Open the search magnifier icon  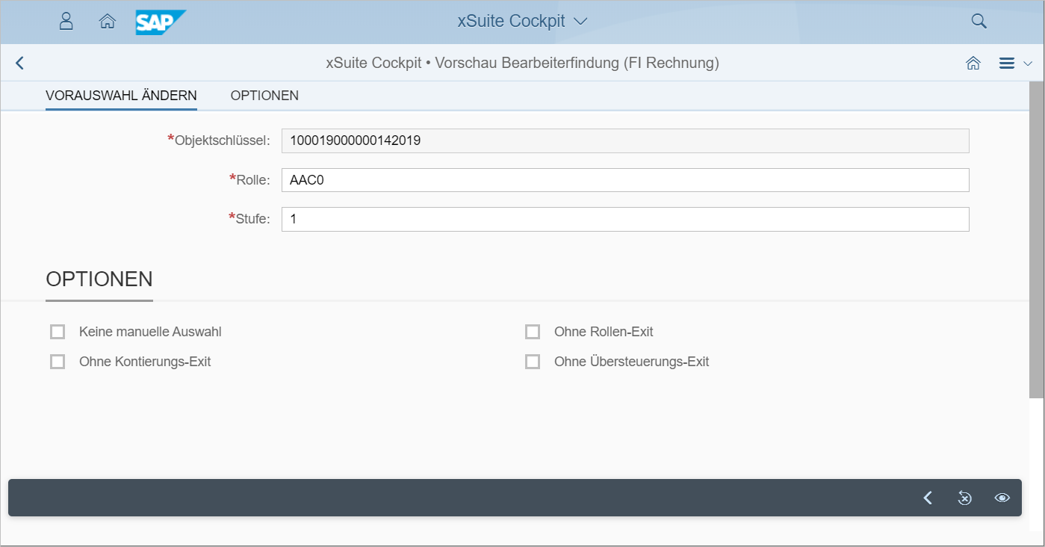[x=979, y=21]
